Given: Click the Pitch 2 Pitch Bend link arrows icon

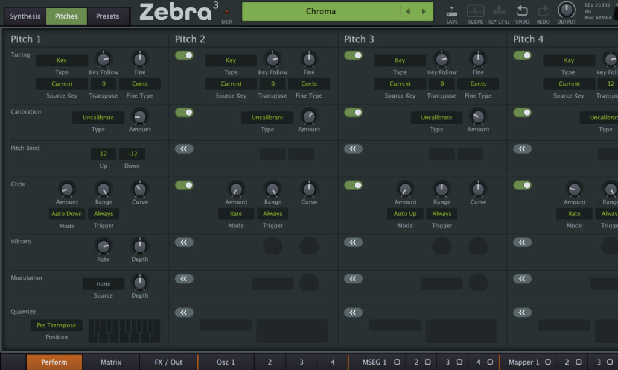Looking at the screenshot, I should pos(184,149).
